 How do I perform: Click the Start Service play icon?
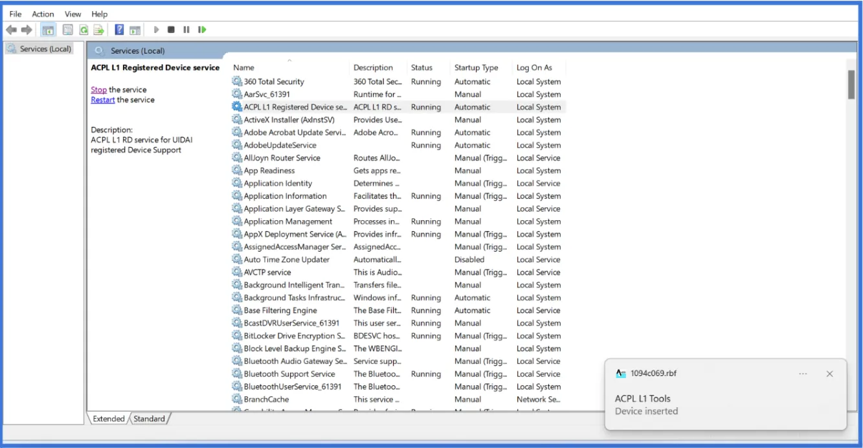pyautogui.click(x=156, y=30)
